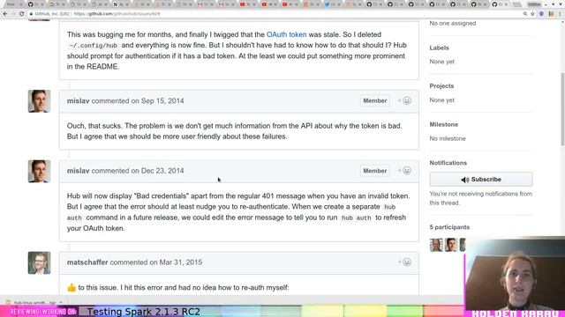Open the blue shield extension icon
Image resolution: width=565 pixels, height=317 pixels.
click(x=541, y=14)
